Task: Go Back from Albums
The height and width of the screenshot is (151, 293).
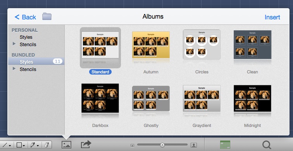Action: [25, 17]
